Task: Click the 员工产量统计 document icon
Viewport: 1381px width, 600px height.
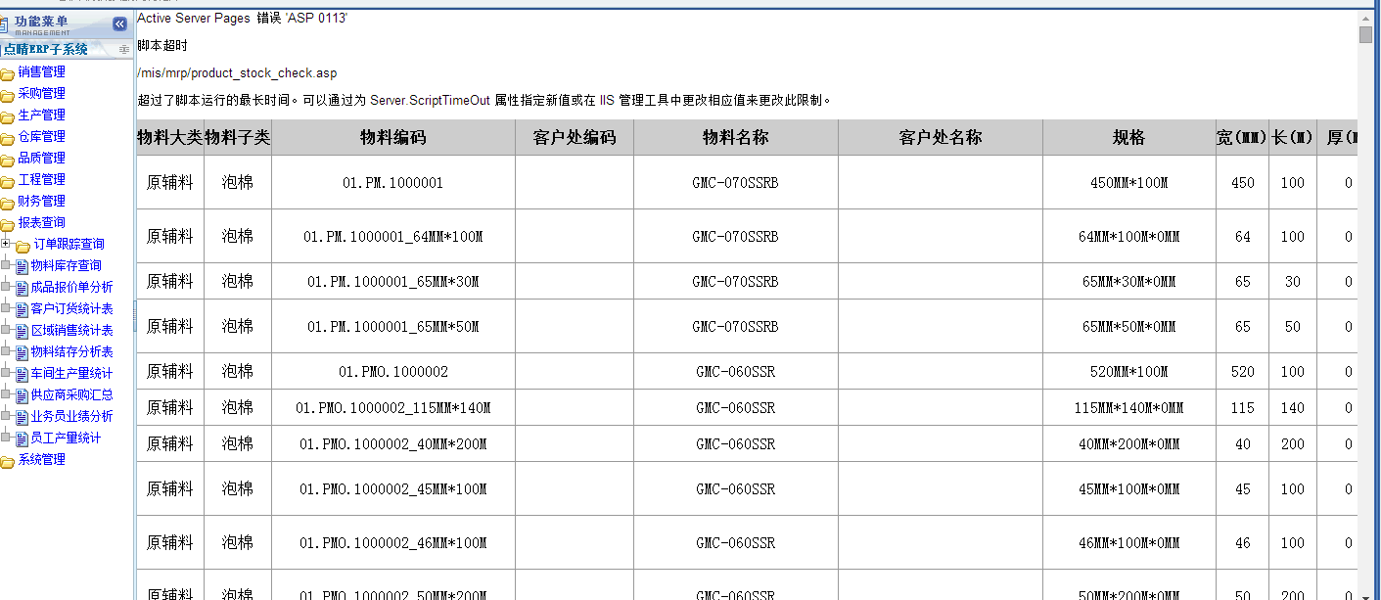Action: tap(23, 438)
